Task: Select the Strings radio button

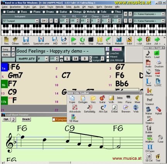Action: [71, 12]
